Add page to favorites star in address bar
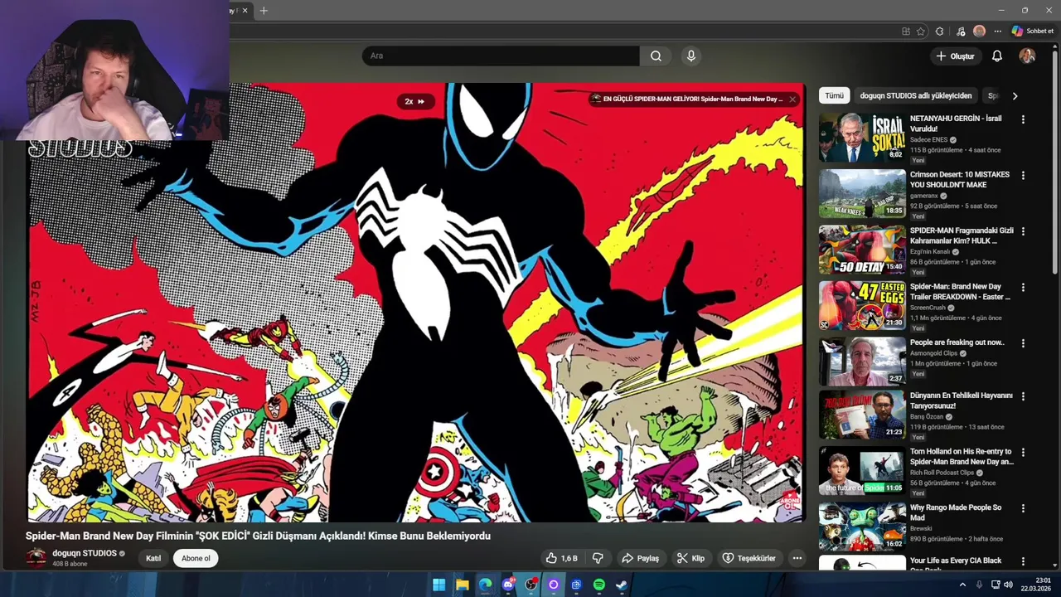The image size is (1061, 597). click(x=920, y=32)
